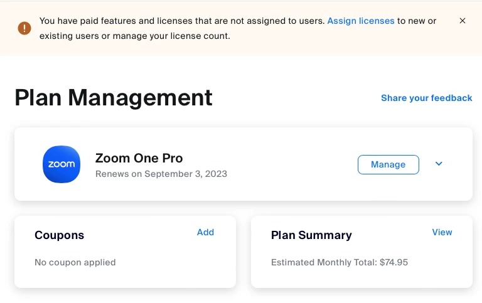Click the $74.95 amount
Viewport: 482px width, 303px height.
point(394,262)
